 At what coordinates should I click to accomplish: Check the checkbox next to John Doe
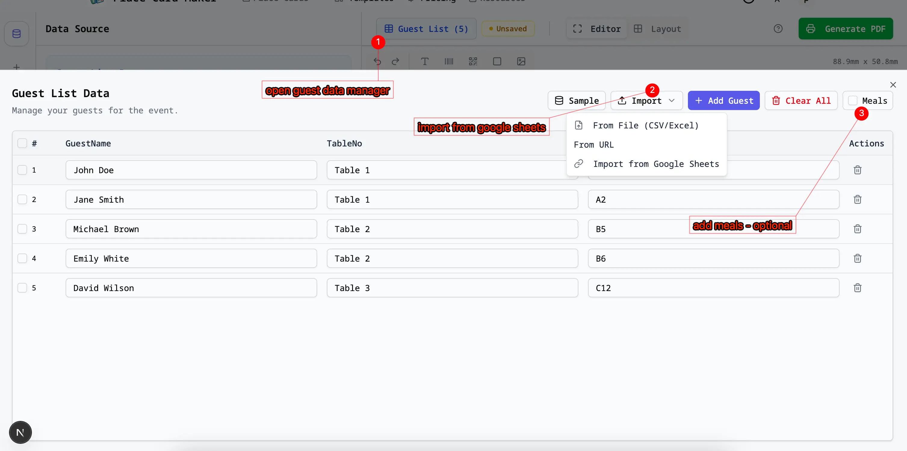[x=23, y=170]
